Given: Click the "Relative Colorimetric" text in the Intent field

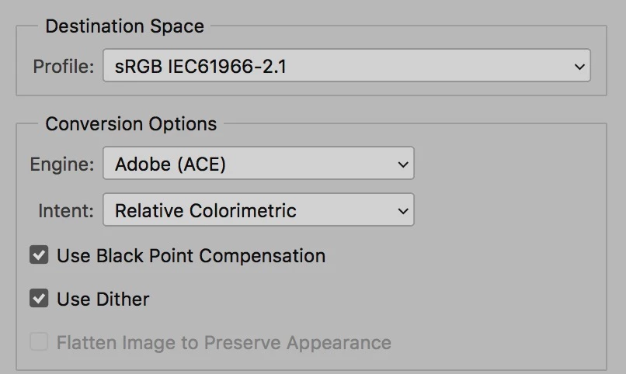Looking at the screenshot, I should pos(206,210).
